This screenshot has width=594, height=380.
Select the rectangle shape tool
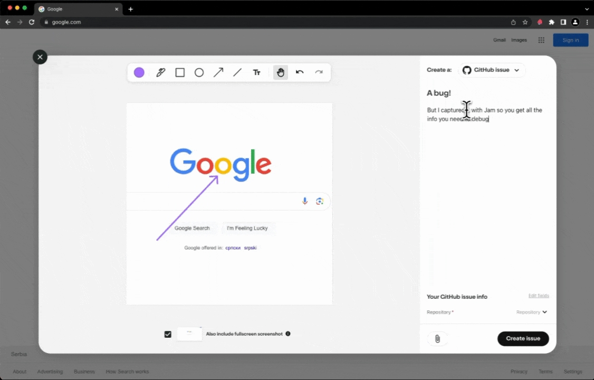pyautogui.click(x=180, y=72)
